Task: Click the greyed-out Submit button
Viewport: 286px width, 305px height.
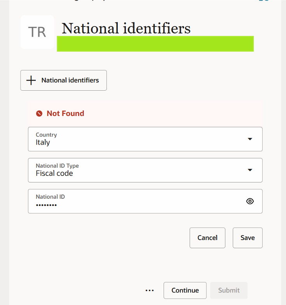Action: (228, 290)
